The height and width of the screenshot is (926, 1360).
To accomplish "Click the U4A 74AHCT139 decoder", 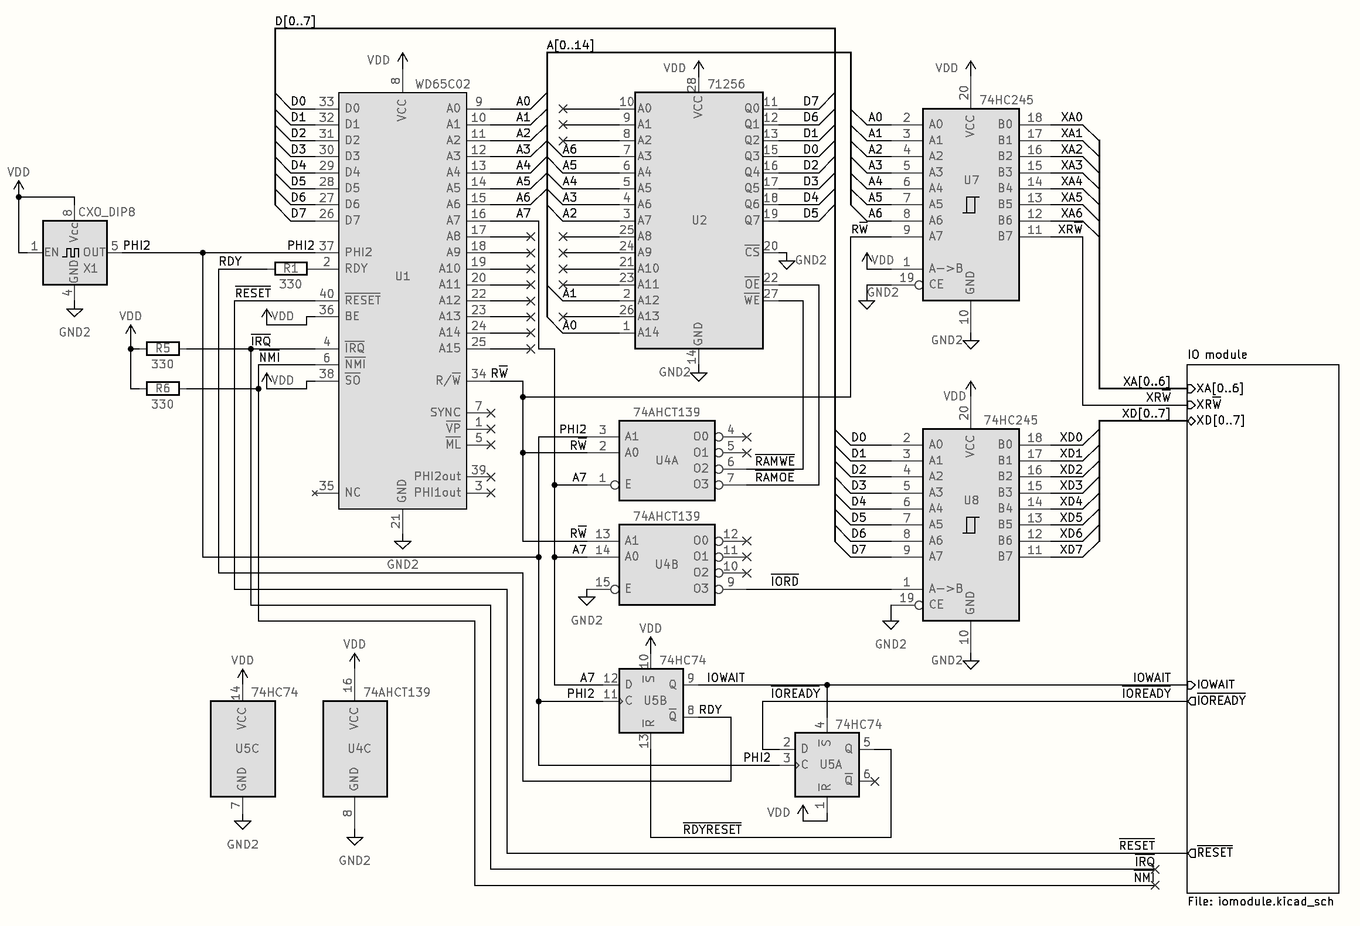I will (x=667, y=460).
